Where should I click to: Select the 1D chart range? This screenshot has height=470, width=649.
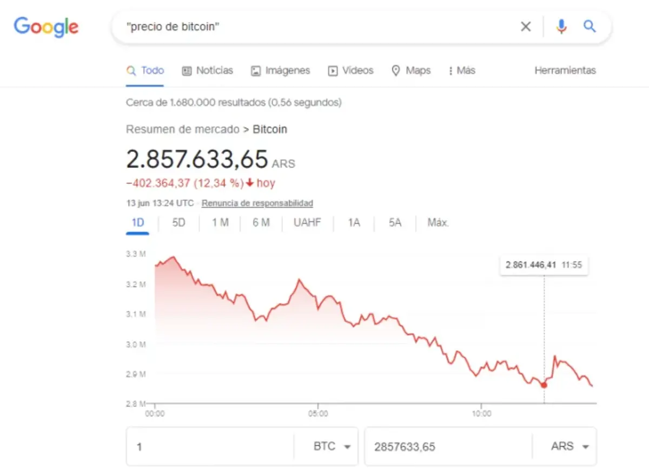coord(137,222)
